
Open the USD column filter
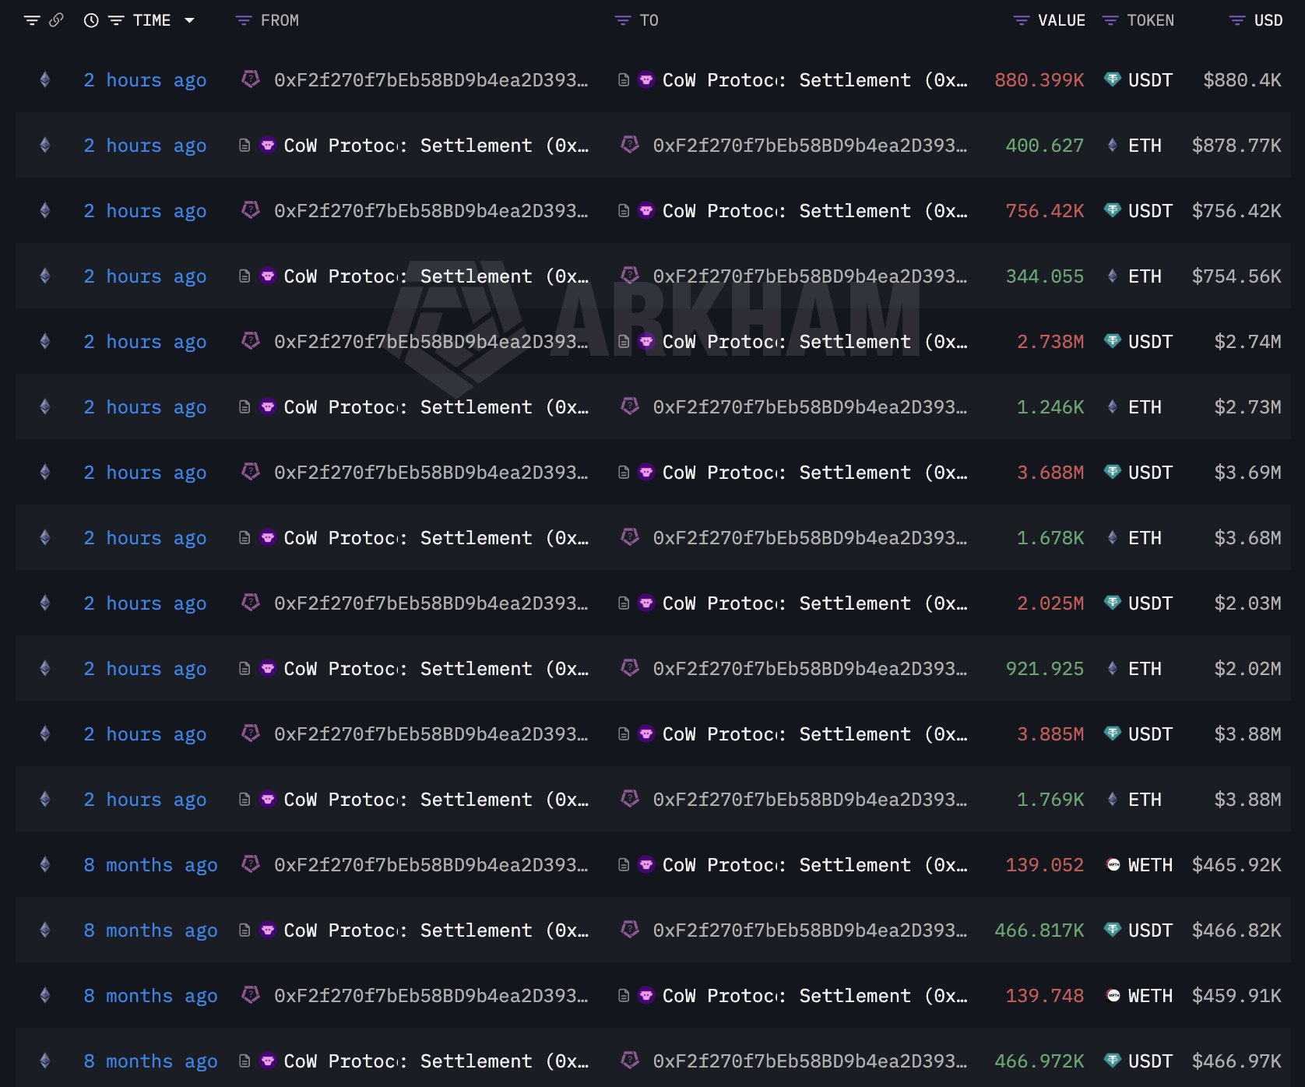pyautogui.click(x=1237, y=20)
